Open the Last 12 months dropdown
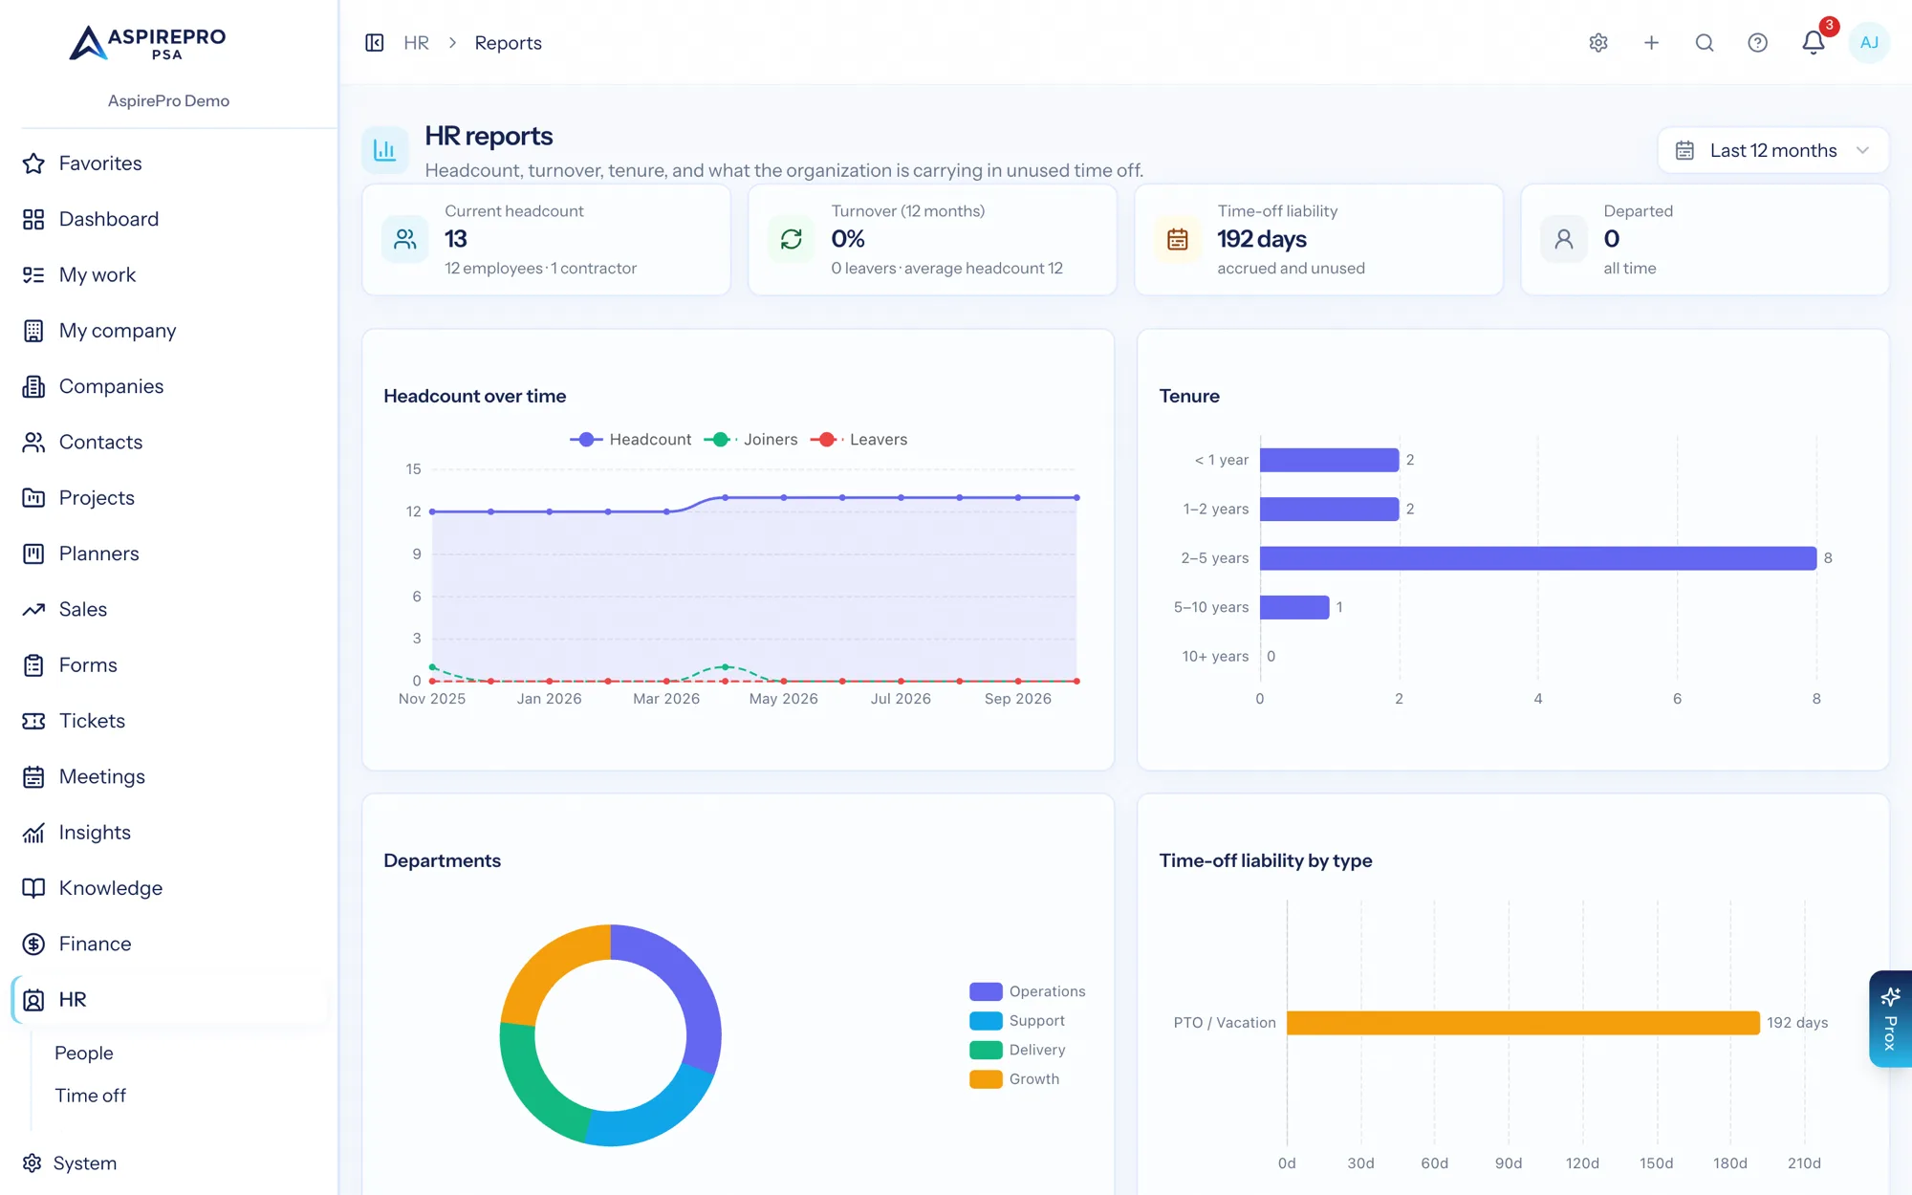Image resolution: width=1912 pixels, height=1195 pixels. [x=1772, y=150]
